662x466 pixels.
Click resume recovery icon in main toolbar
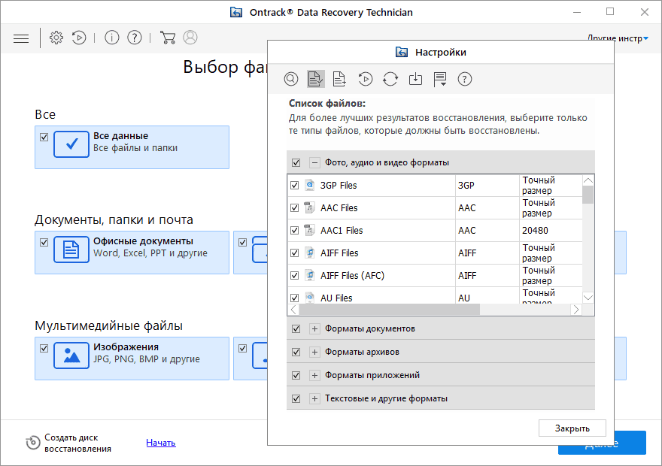tap(79, 38)
